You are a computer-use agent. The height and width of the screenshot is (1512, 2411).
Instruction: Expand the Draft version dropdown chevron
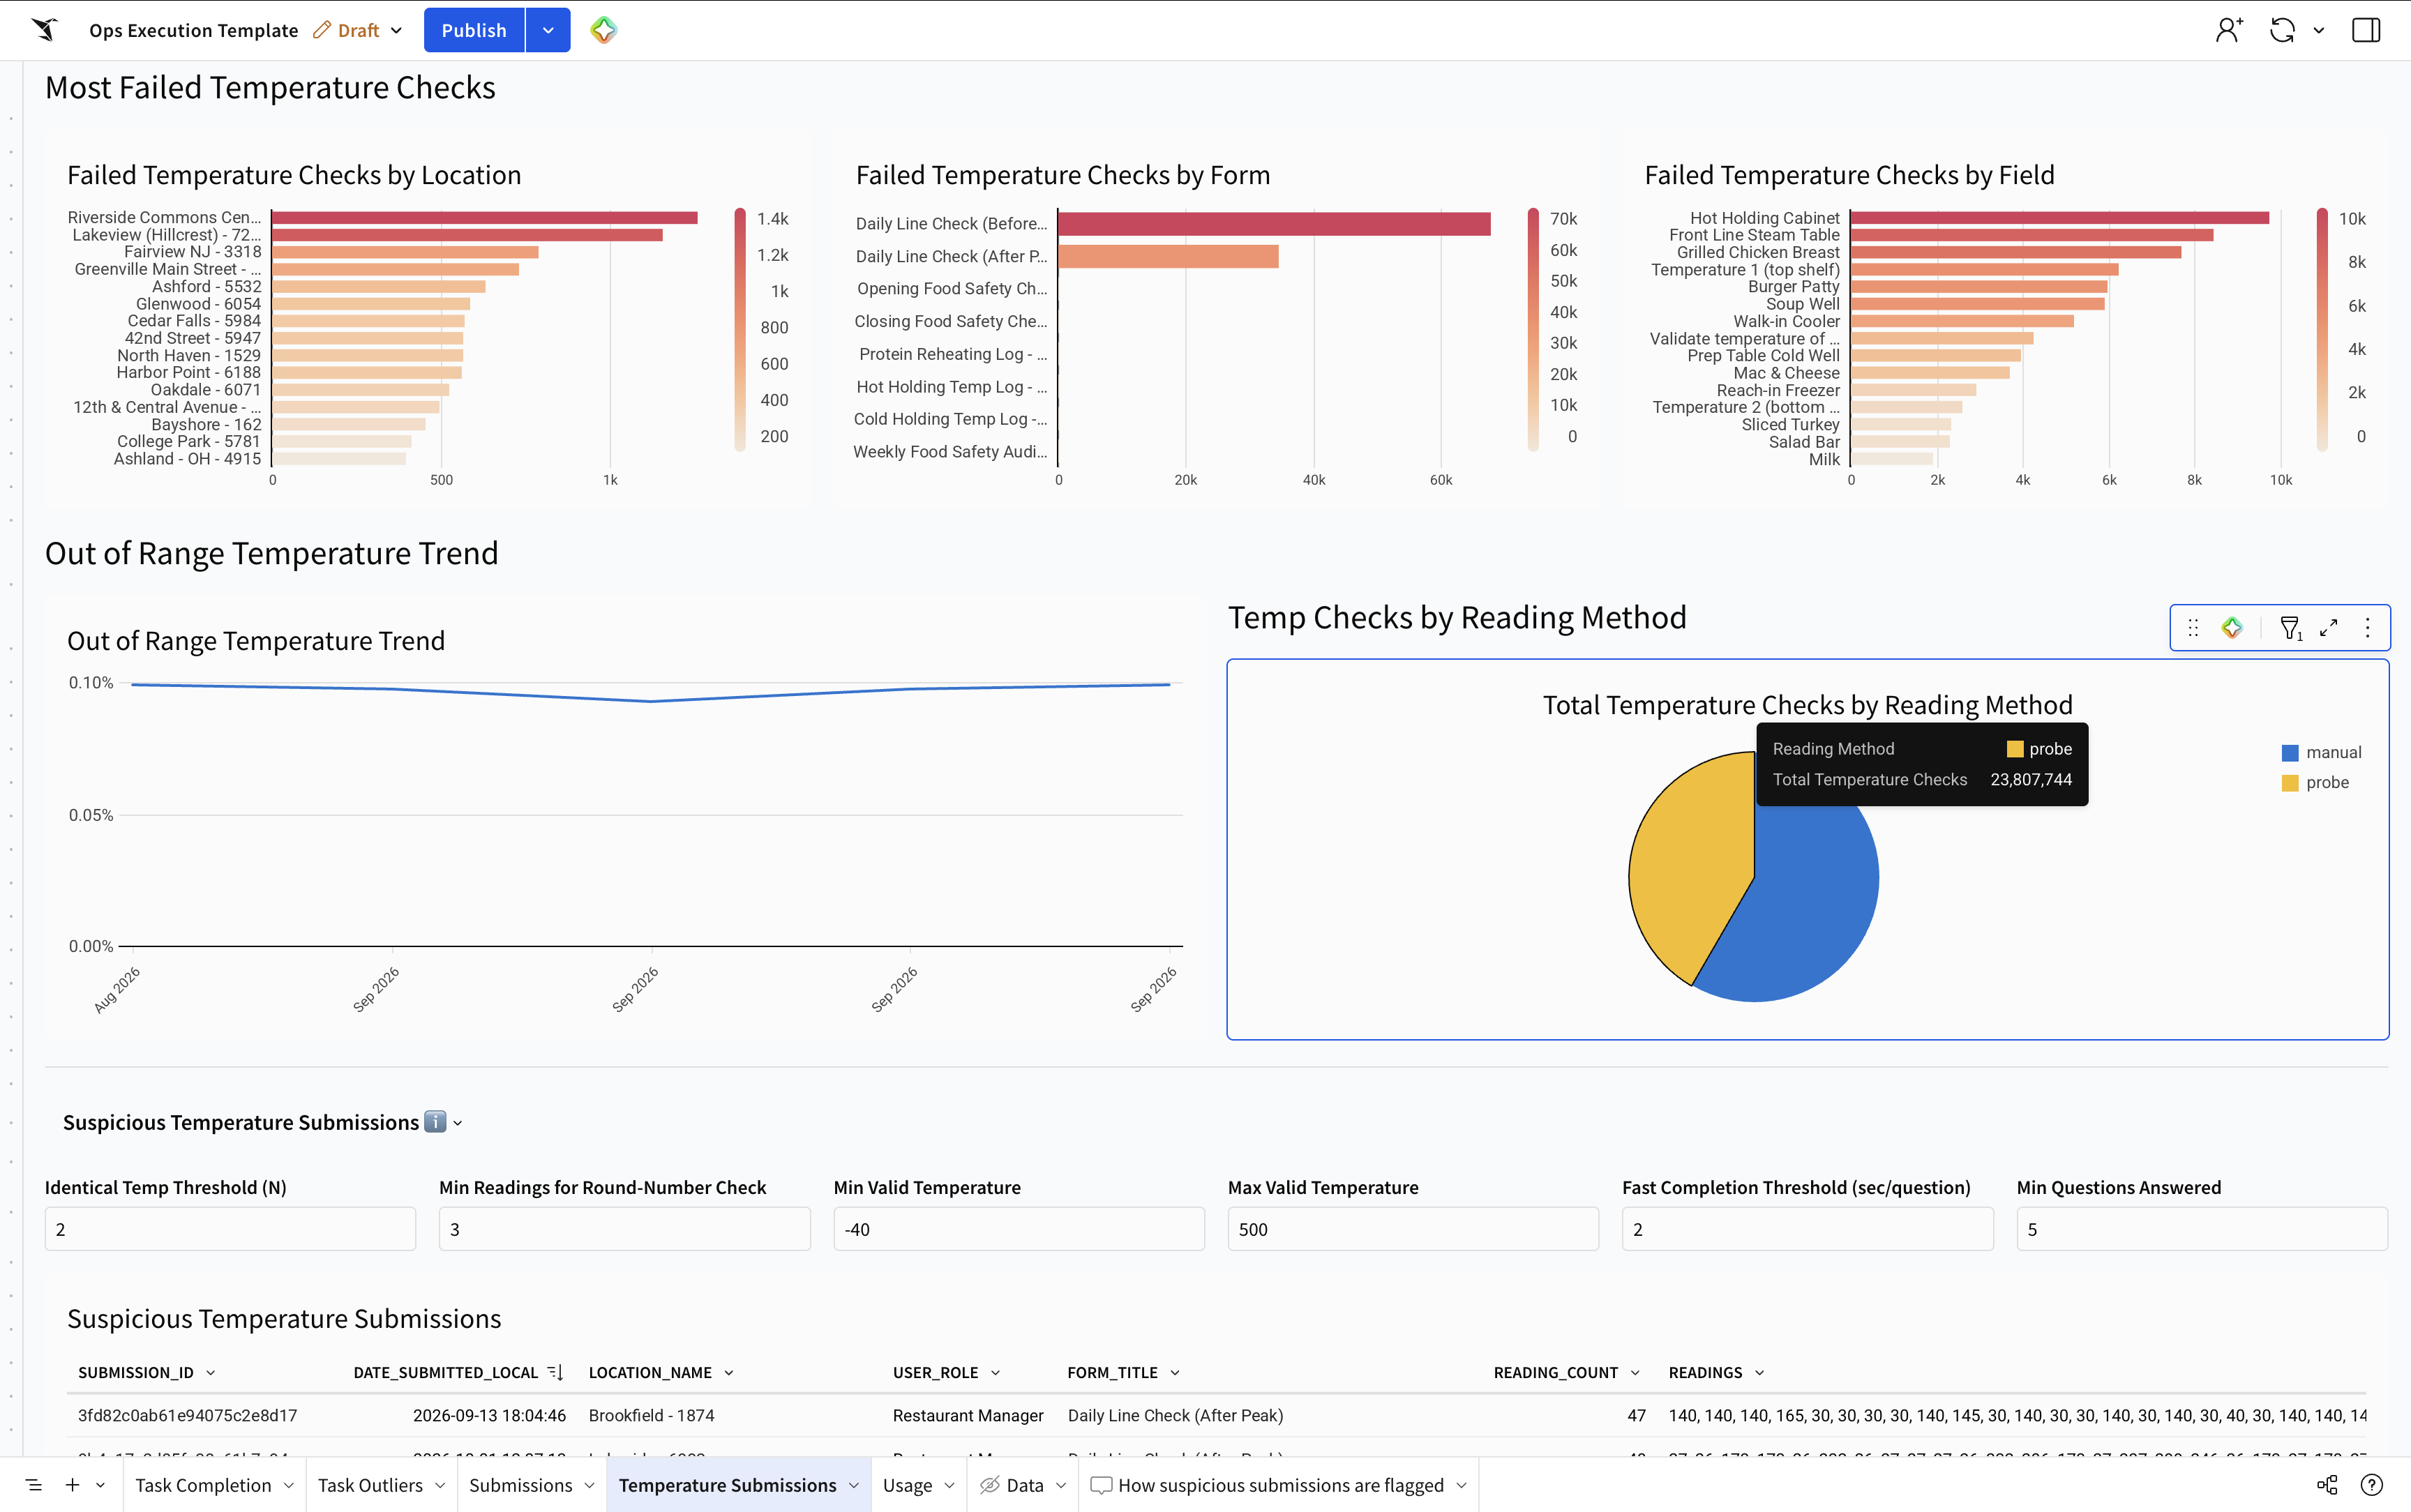[397, 30]
